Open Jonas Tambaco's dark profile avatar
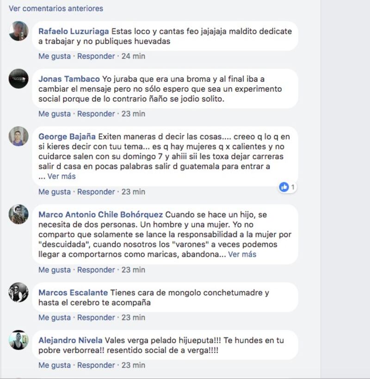The height and width of the screenshot is (379, 370). (18, 79)
